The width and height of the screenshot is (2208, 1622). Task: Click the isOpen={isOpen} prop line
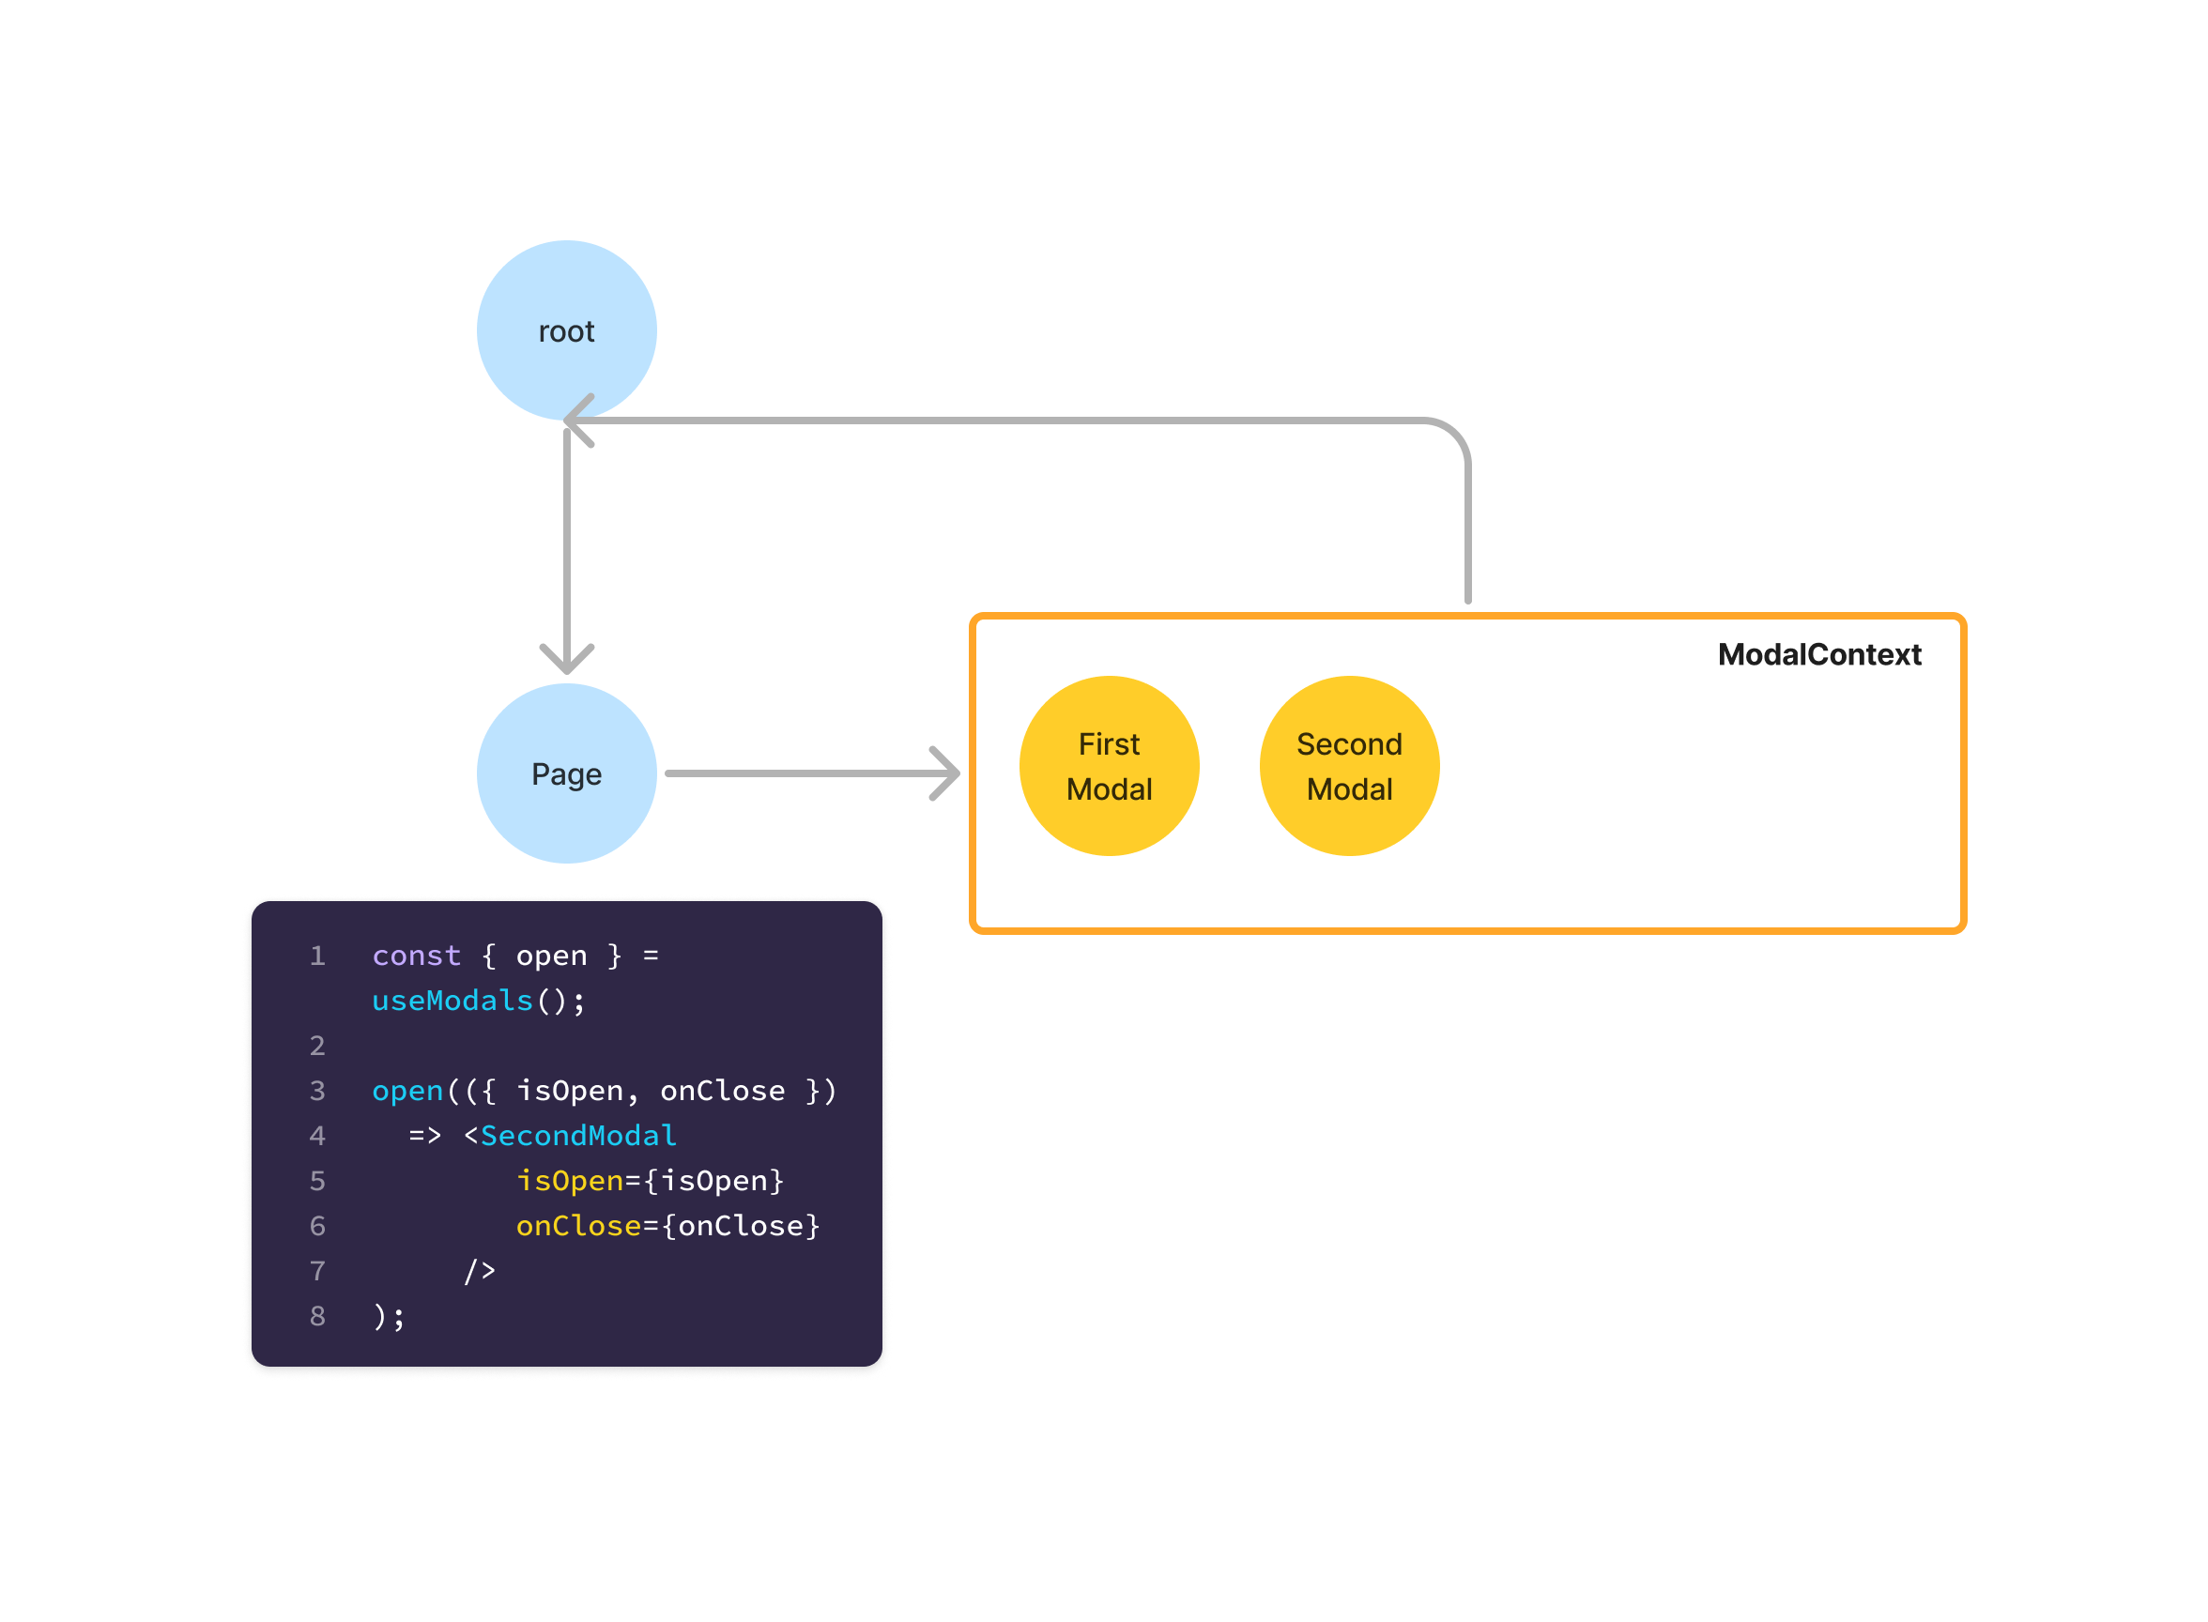pos(650,1180)
